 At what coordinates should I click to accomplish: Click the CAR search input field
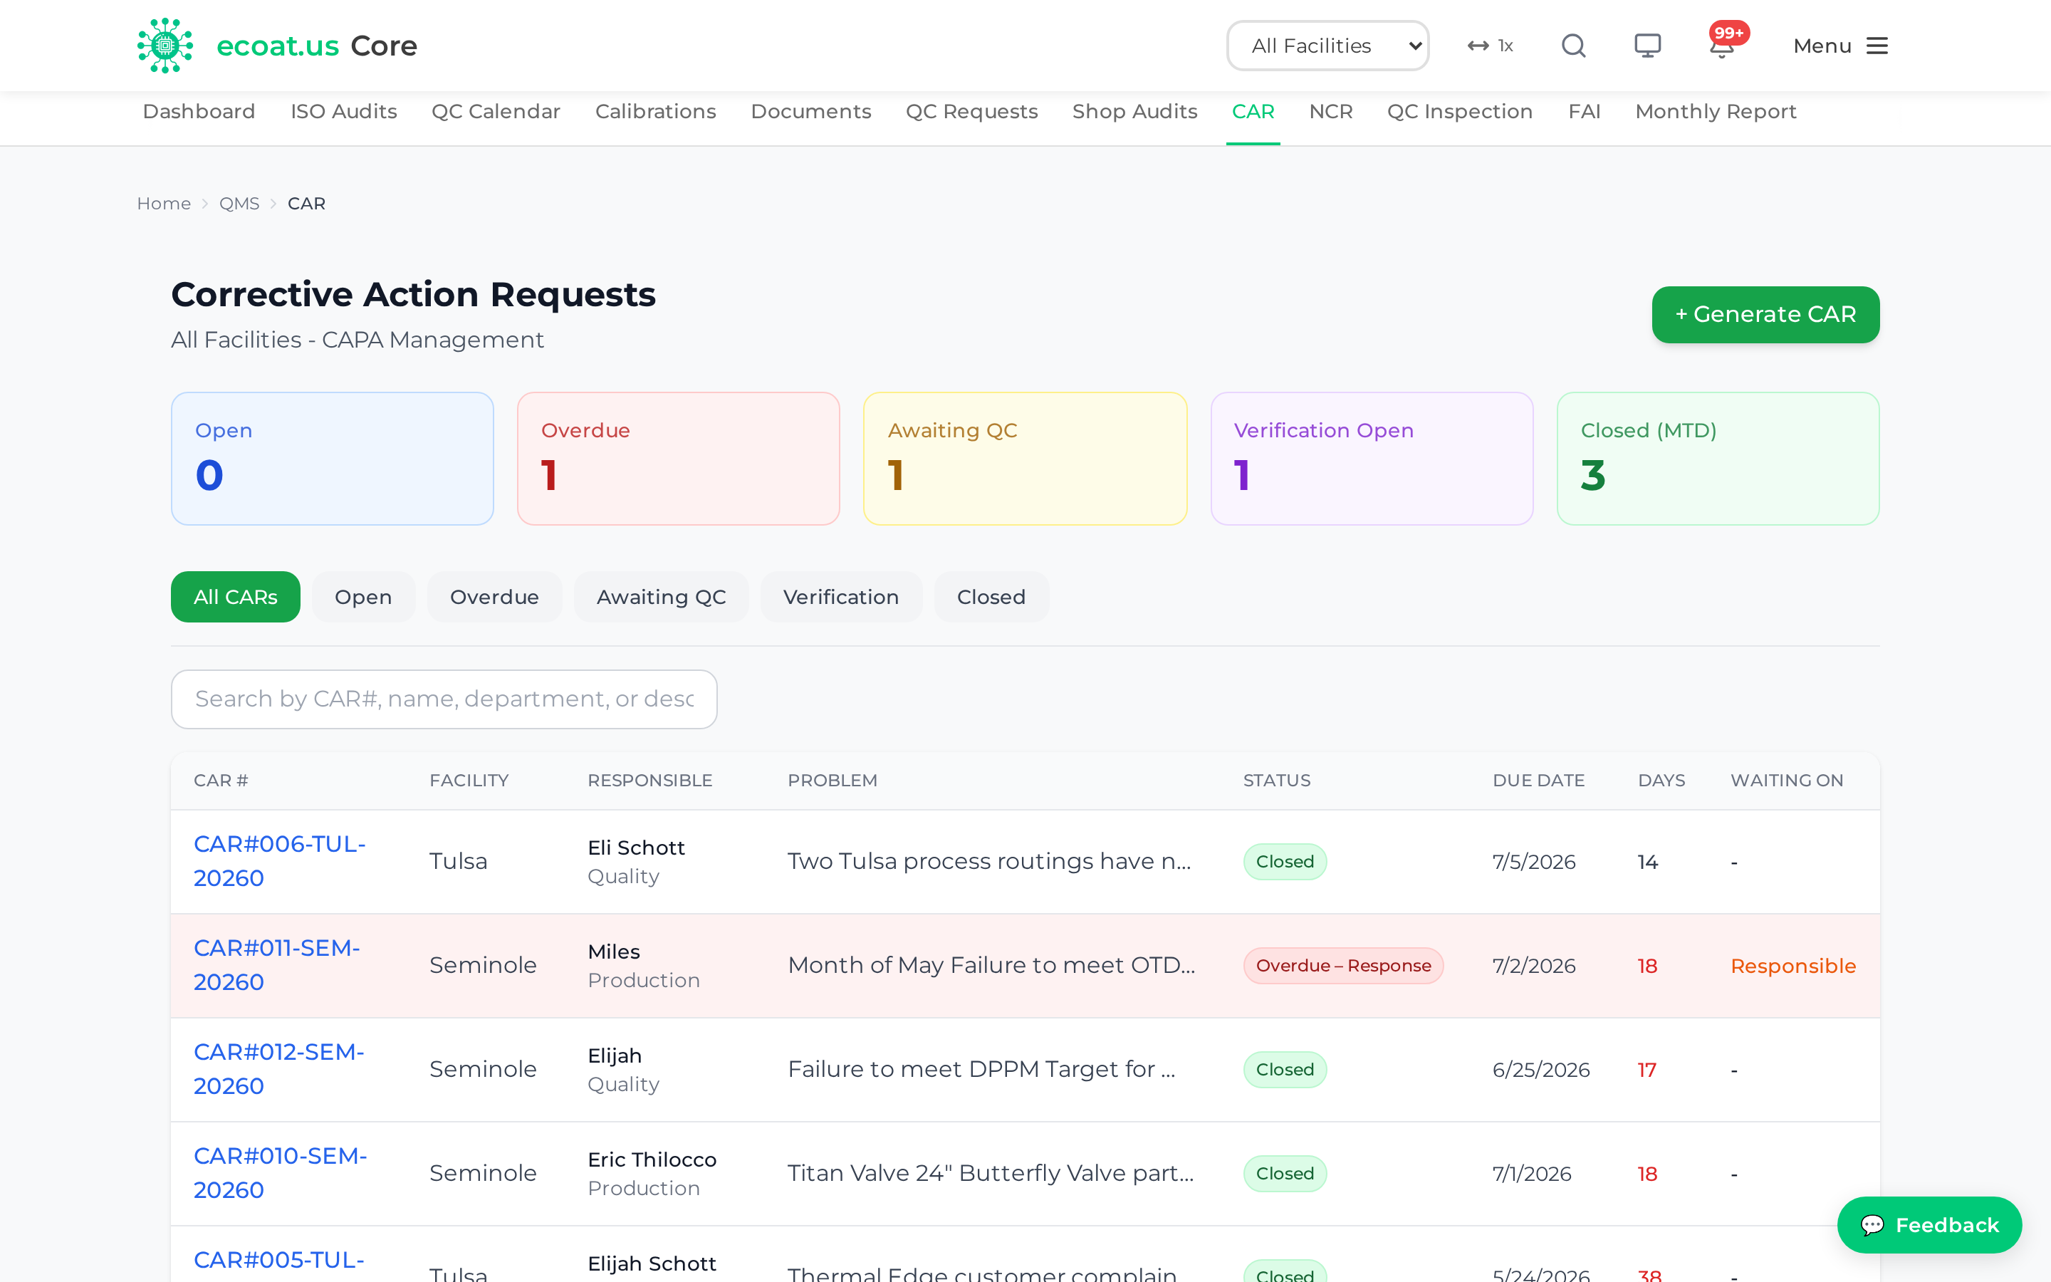pyautogui.click(x=444, y=699)
